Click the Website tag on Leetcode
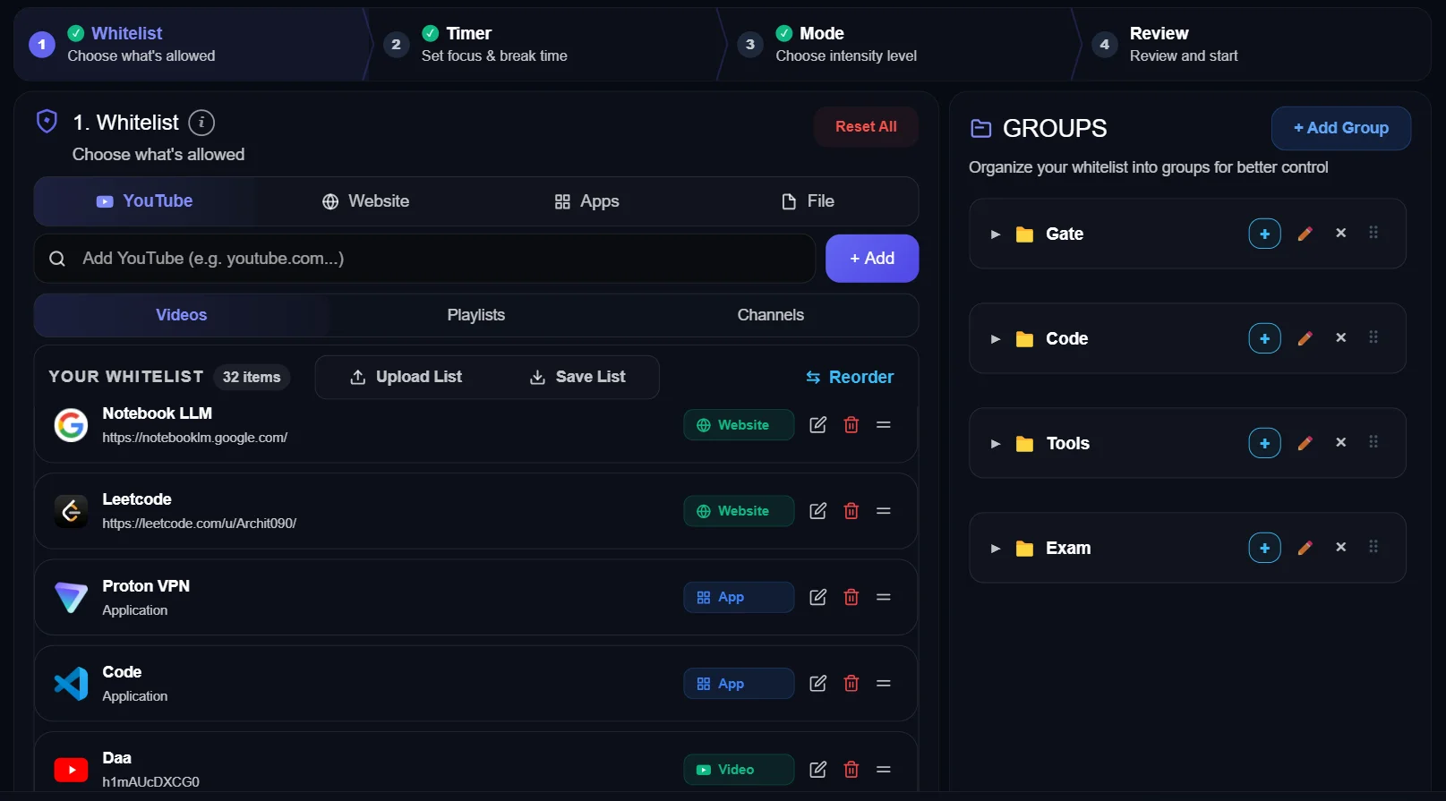This screenshot has height=801, width=1446. pyautogui.click(x=739, y=511)
